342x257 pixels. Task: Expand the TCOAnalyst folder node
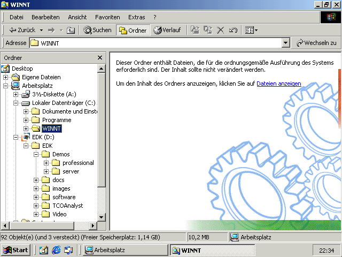(36, 206)
